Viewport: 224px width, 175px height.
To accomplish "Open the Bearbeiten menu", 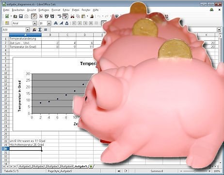I will [18, 10].
